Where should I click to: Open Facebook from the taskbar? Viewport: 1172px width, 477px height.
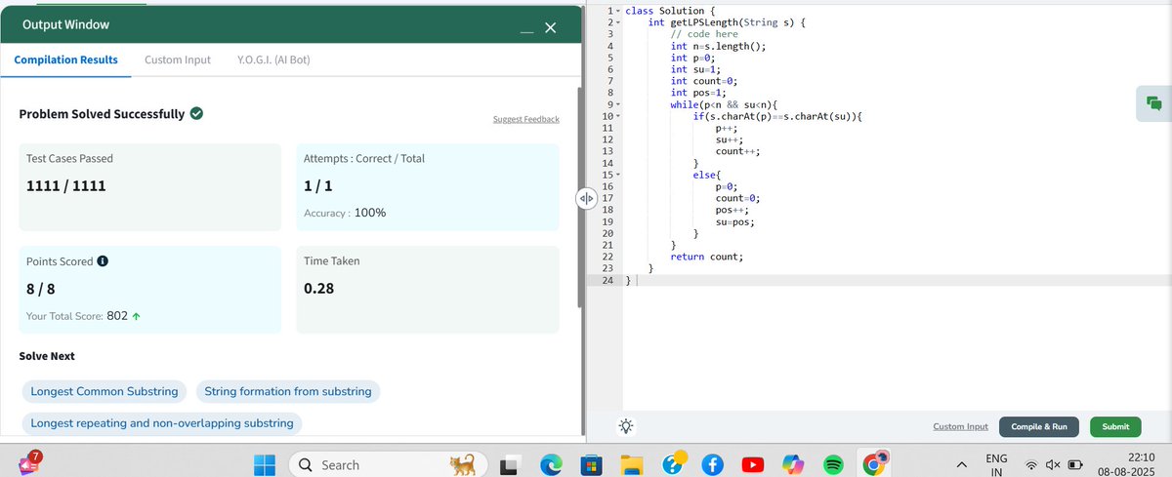tap(712, 466)
